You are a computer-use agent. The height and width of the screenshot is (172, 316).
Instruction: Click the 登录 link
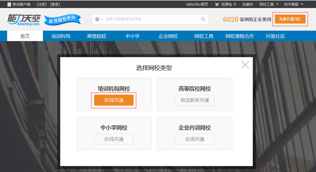point(55,4)
